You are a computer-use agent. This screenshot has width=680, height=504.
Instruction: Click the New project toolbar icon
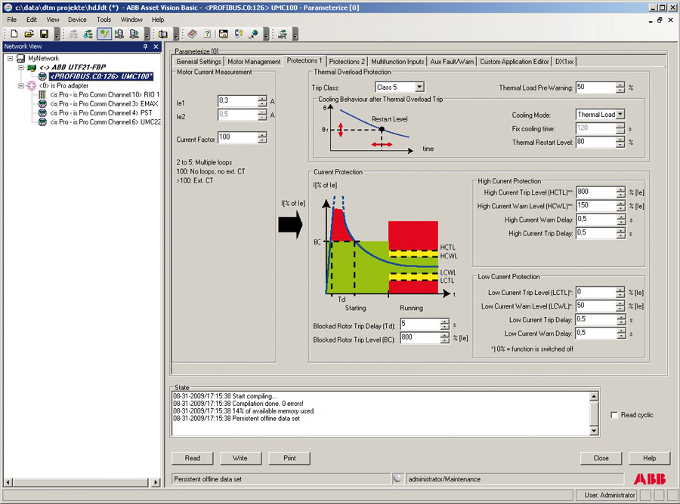13,34
